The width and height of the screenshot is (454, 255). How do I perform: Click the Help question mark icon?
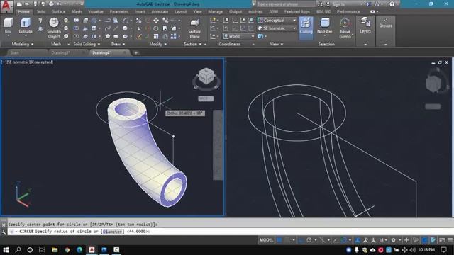point(392,4)
